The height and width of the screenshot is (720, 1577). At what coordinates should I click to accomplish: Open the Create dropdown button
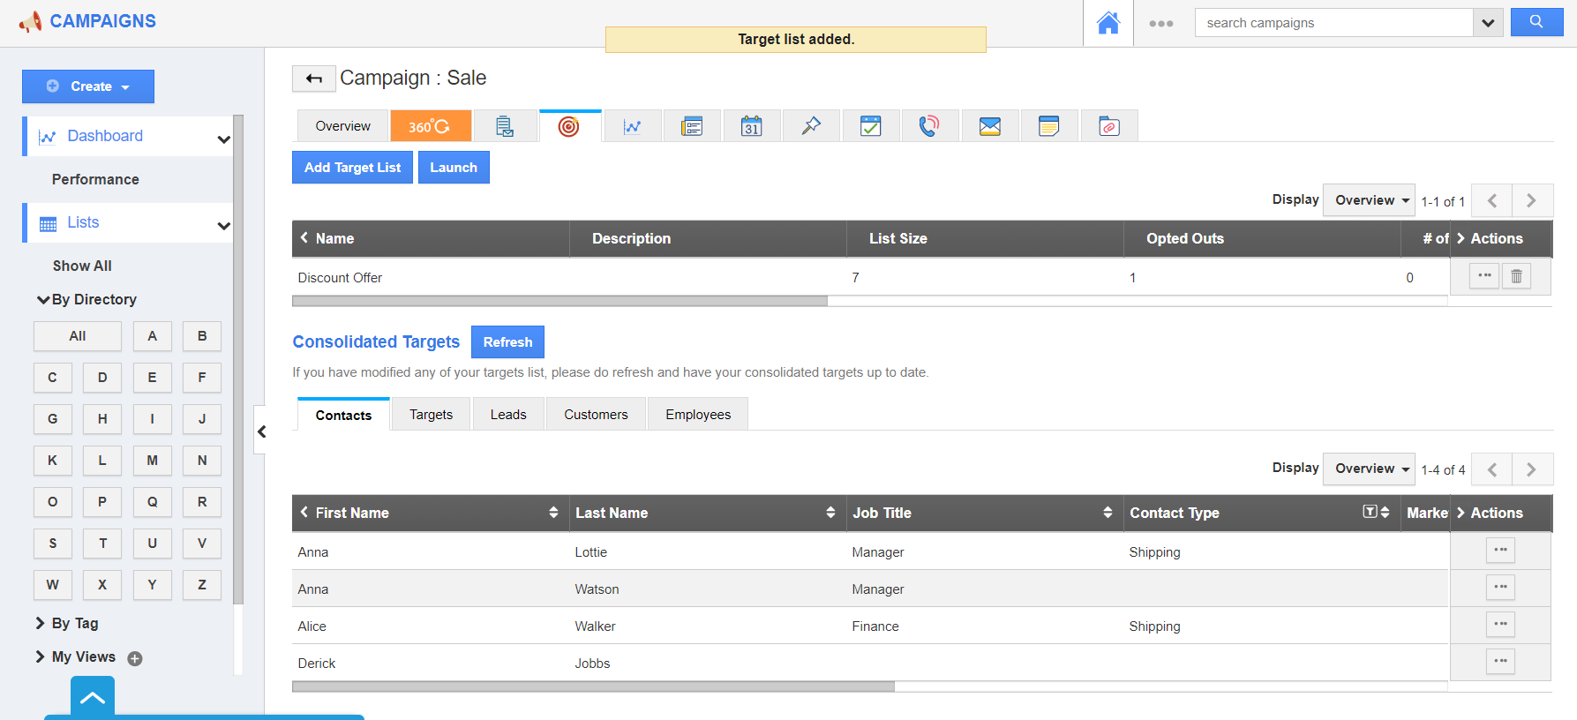click(x=88, y=86)
